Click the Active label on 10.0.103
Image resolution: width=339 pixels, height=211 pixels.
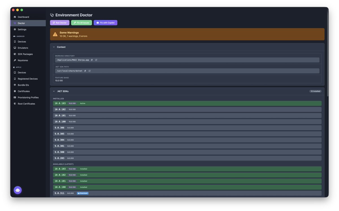pos(82,103)
